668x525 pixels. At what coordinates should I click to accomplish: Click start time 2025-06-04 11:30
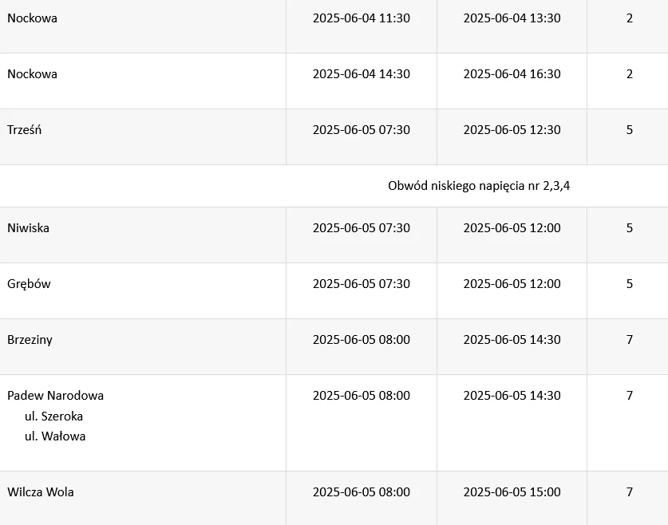click(361, 18)
